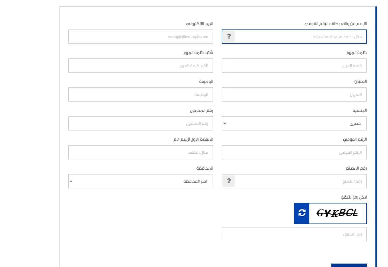Viewport: 388px width, 267px height.
Task: Click the chevron arrow of the governorate select
Action: pyautogui.click(x=71, y=181)
